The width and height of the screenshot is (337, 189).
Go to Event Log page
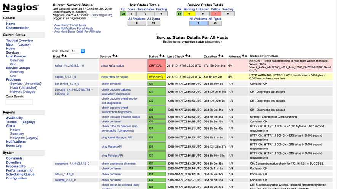pos(14,146)
